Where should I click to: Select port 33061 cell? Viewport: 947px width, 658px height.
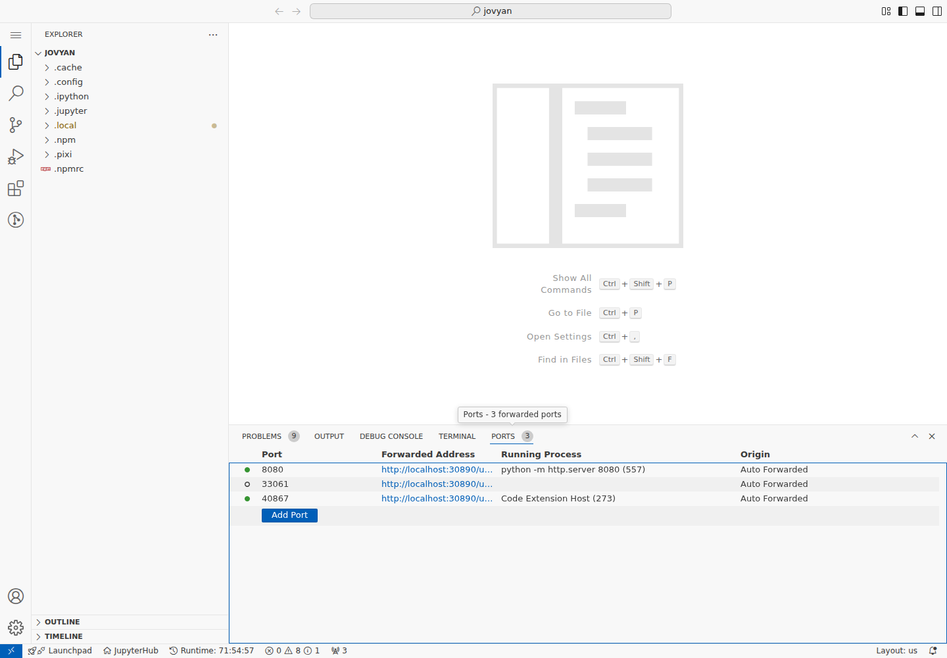(x=275, y=484)
